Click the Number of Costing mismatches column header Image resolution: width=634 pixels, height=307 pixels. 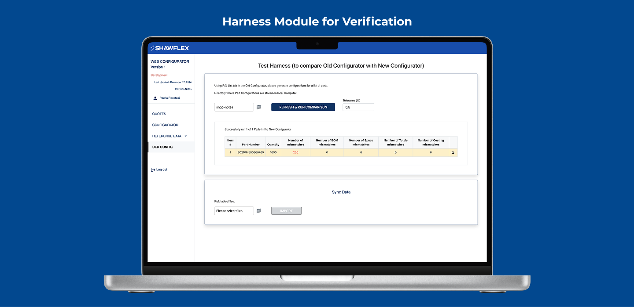pyautogui.click(x=431, y=142)
